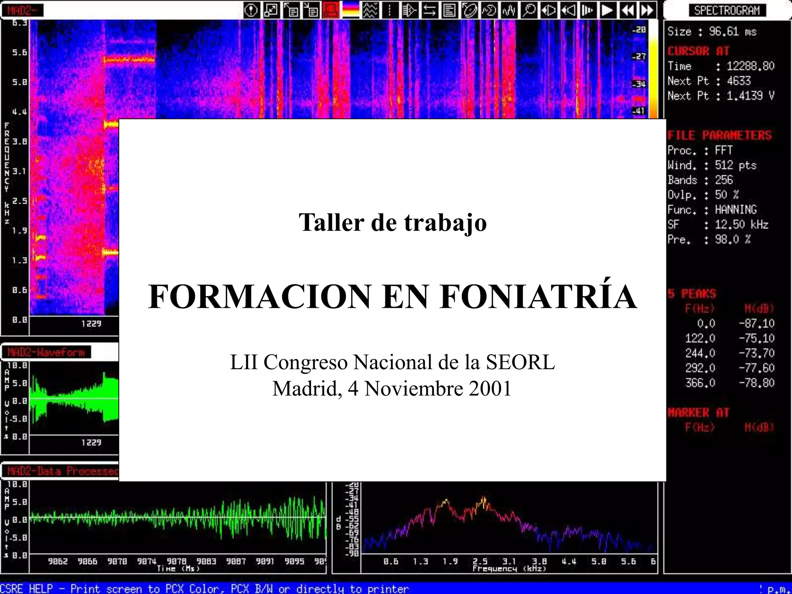The height and width of the screenshot is (594, 792).
Task: Click the waveform display icon
Action: 509,10
